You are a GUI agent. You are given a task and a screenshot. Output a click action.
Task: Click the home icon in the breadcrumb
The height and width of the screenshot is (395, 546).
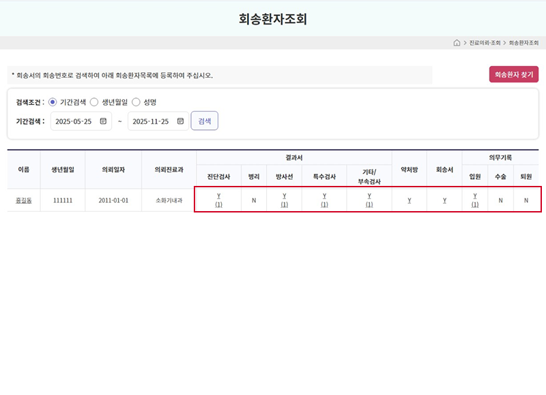point(457,43)
